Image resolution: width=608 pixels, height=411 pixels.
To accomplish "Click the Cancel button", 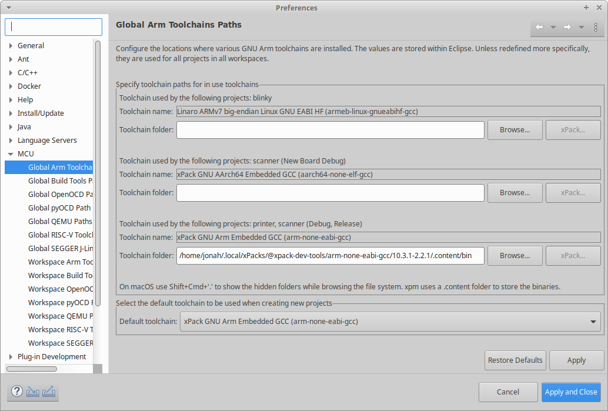I will 508,392.
